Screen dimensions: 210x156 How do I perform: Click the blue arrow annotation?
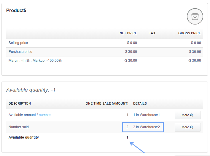pos(137,147)
